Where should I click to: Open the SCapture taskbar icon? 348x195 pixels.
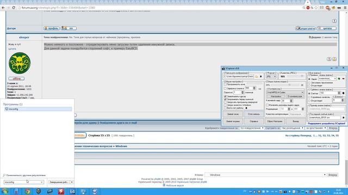click(95, 191)
